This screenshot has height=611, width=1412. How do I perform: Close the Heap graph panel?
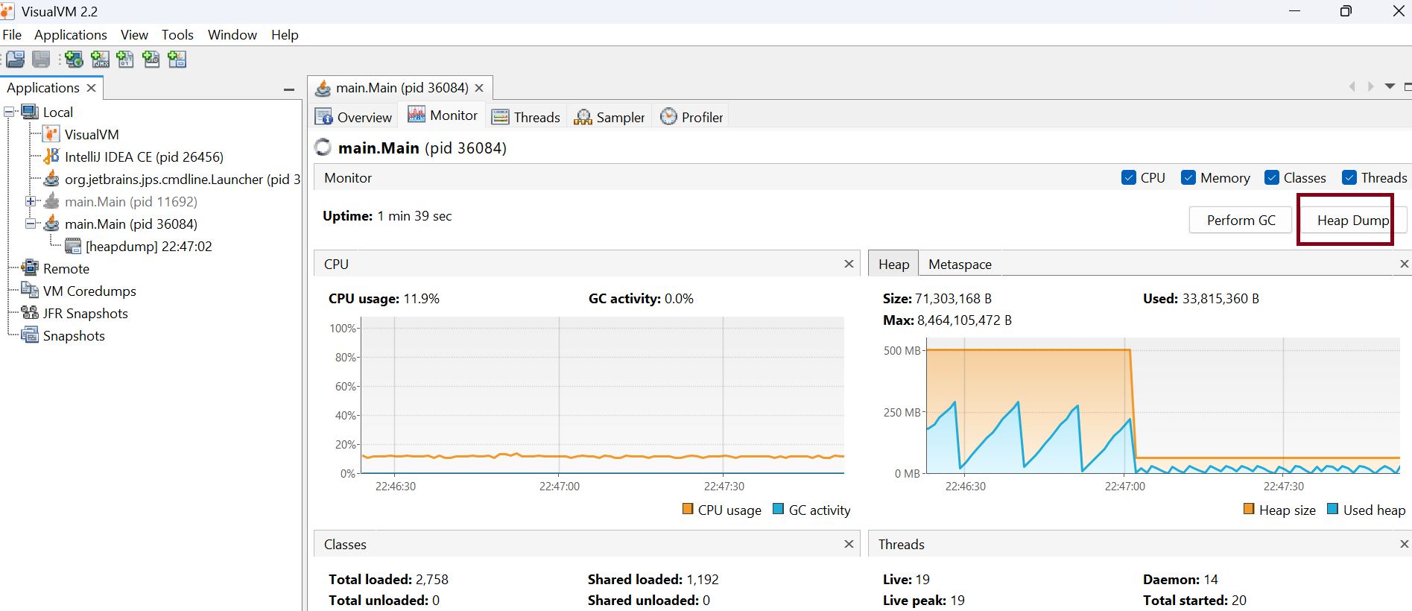1405,264
